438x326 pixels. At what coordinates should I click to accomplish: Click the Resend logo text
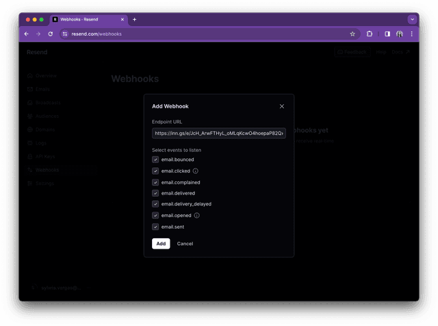point(37,52)
